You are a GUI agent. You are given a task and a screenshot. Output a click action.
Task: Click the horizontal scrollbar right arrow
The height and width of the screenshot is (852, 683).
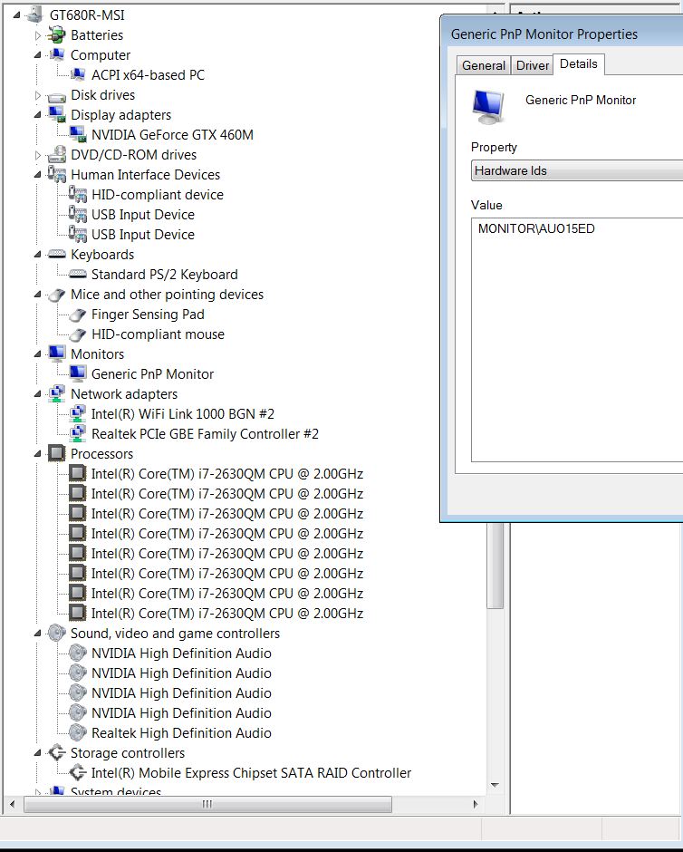476,804
